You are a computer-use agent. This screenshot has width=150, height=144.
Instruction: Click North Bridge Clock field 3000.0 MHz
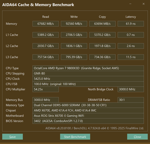point(131,89)
